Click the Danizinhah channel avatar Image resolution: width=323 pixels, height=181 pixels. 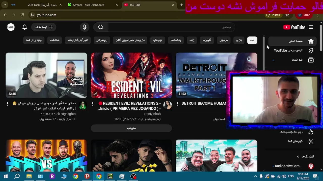coord(168,105)
